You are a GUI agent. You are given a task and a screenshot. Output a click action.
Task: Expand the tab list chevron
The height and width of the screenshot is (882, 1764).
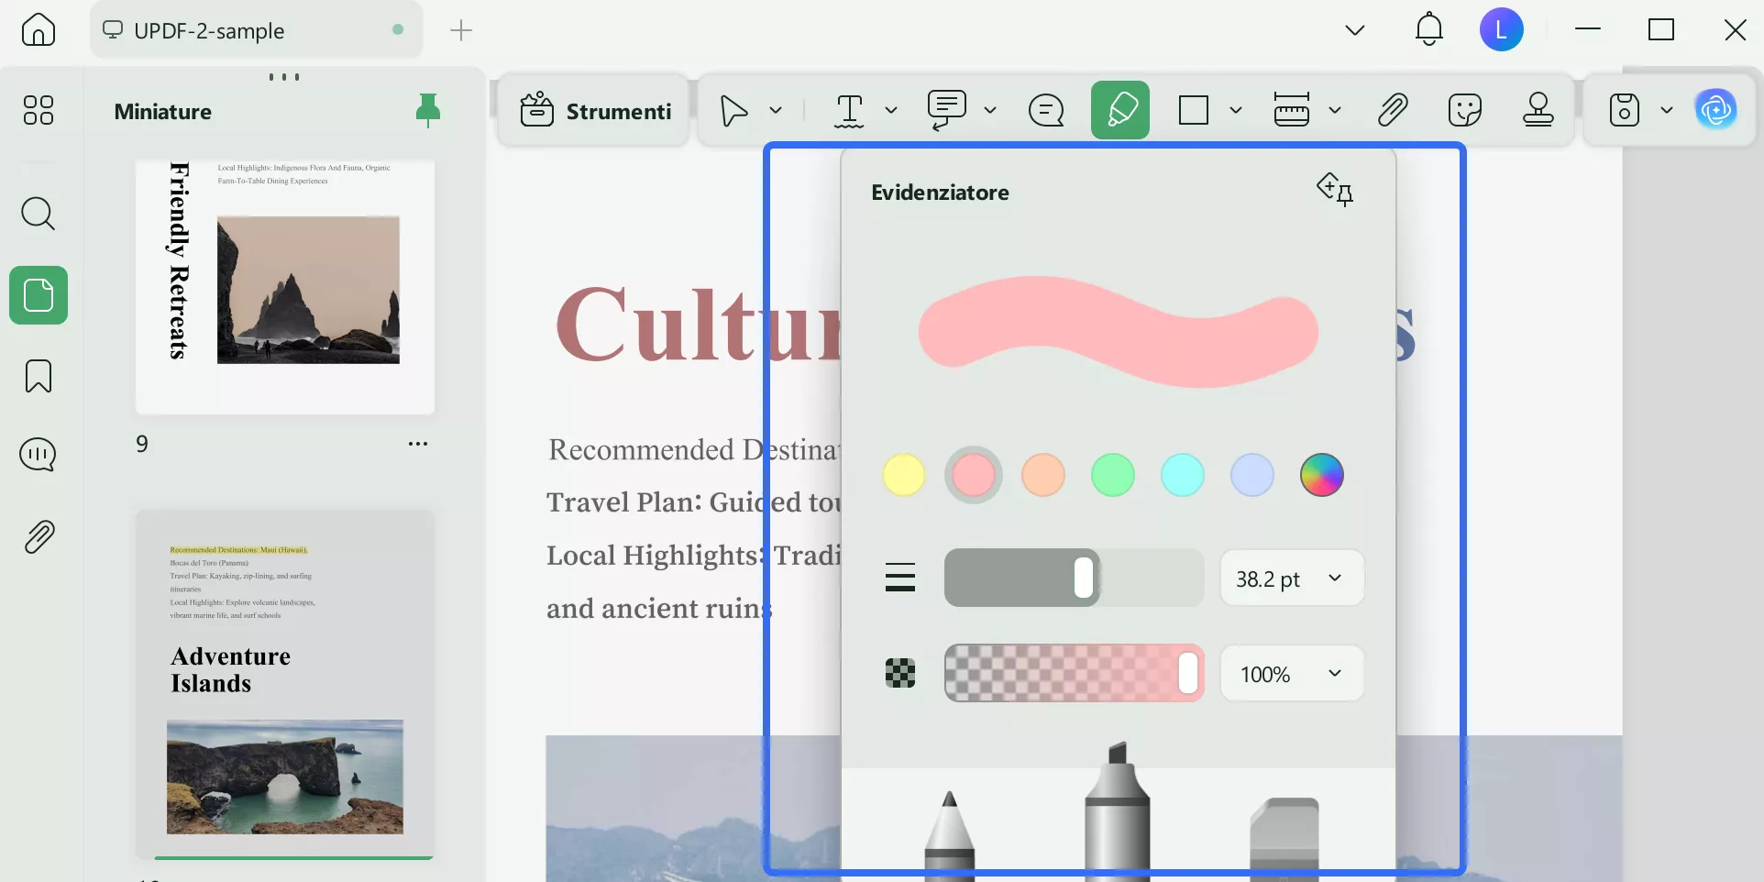pyautogui.click(x=1355, y=30)
